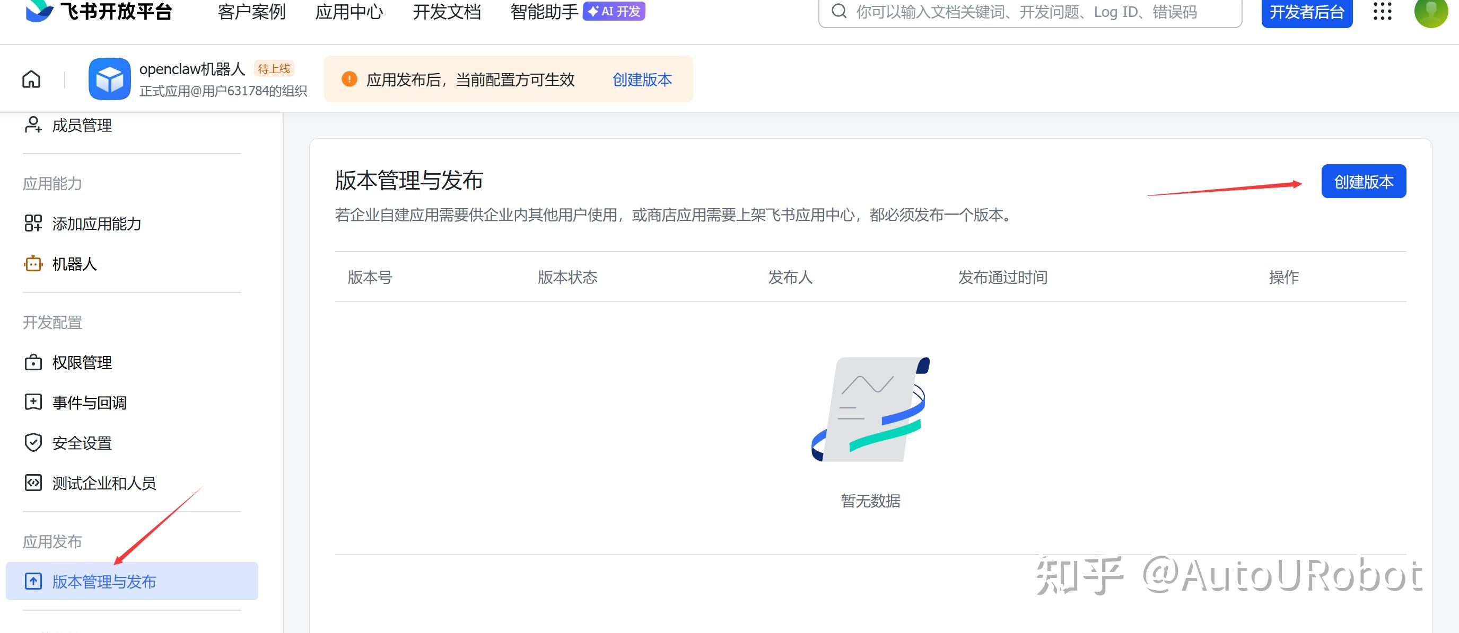Open the nine-dot apps grid icon
The image size is (1459, 633).
point(1382,11)
